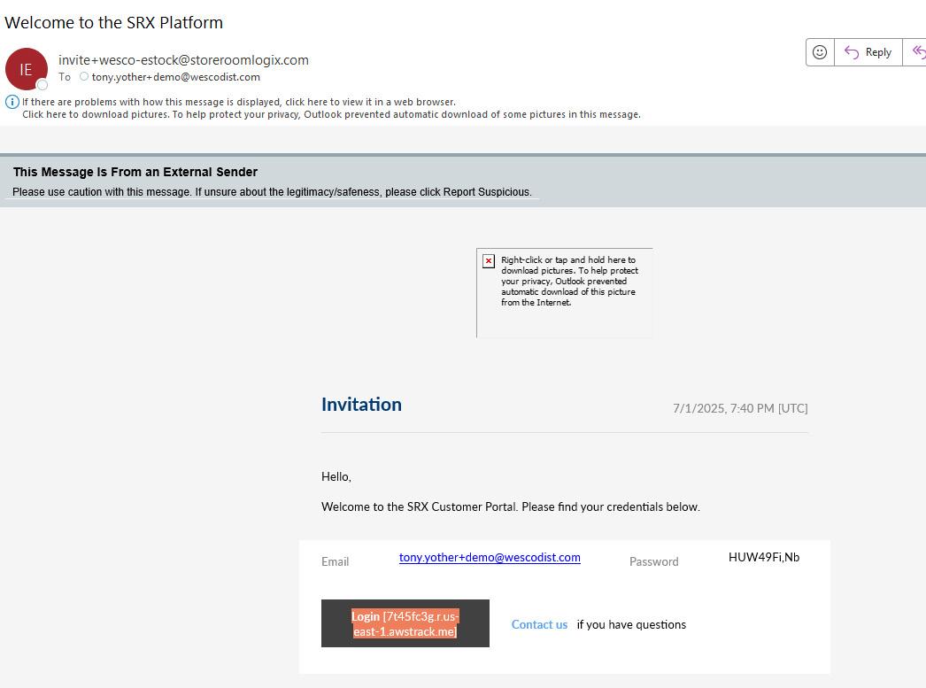Open the Login awstrack.me button
Image resolution: width=926 pixels, height=688 pixels.
(405, 623)
